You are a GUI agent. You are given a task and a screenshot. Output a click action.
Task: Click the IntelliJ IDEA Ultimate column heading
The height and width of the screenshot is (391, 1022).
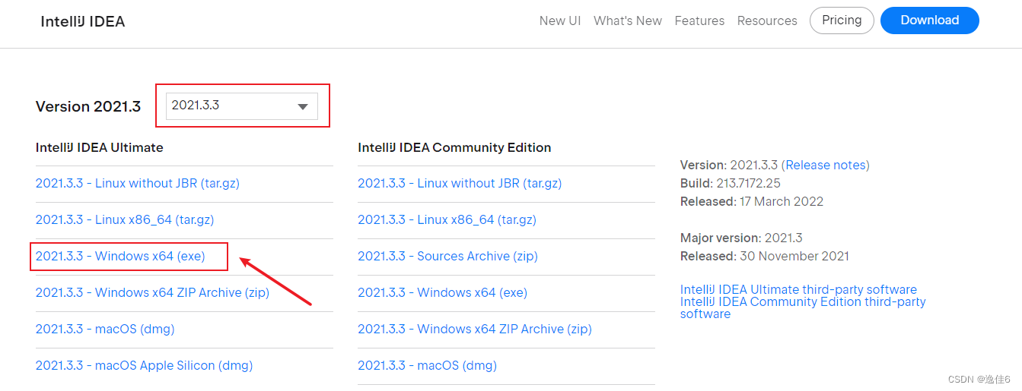(x=100, y=147)
